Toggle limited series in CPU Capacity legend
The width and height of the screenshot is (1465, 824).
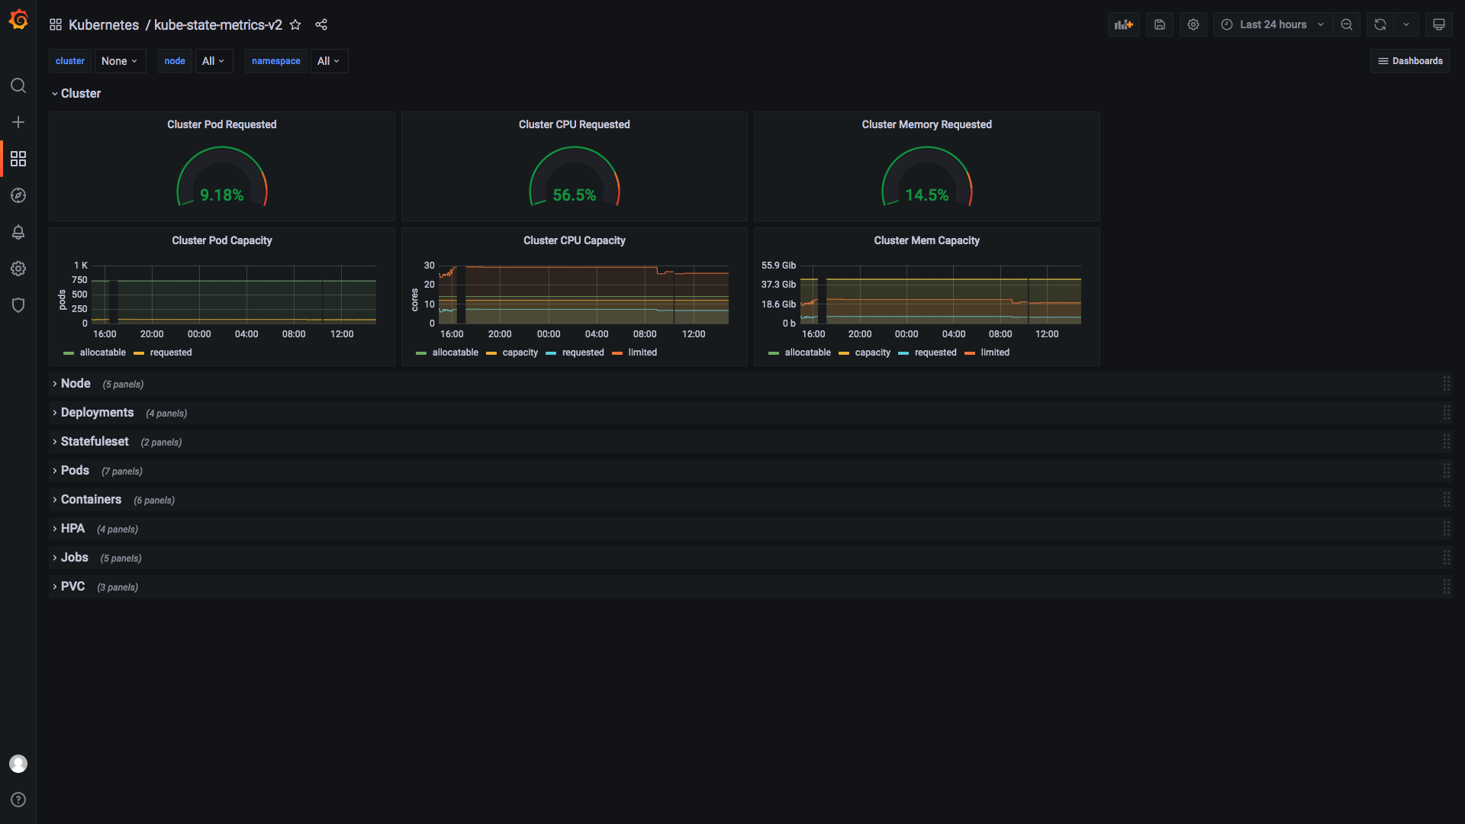[642, 352]
